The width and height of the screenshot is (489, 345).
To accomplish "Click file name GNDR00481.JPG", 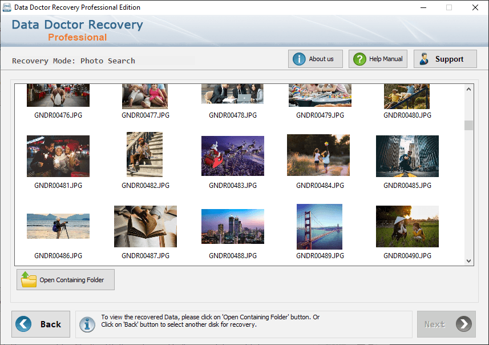I will (x=58, y=186).
